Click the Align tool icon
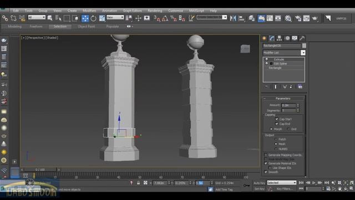The image size is (355, 200). pos(242,18)
